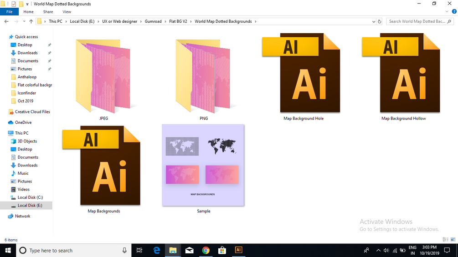Open pinned Documents under Quick access
Screen dimensions: 458x257
(x=28, y=61)
